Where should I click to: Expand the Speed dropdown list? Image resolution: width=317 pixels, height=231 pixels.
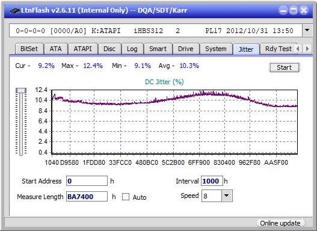(227, 196)
